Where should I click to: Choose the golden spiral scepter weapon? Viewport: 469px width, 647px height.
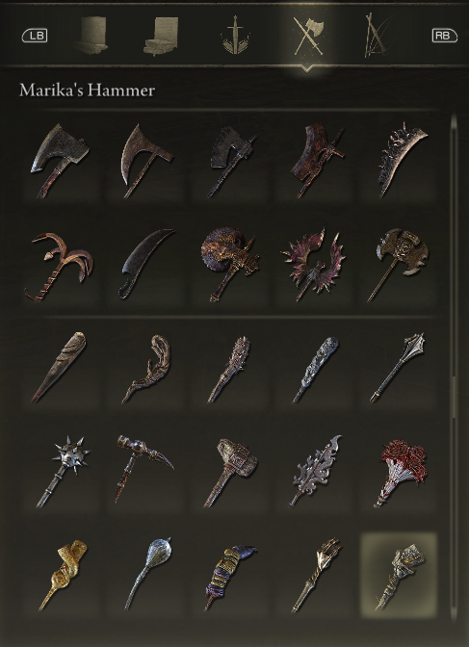pyautogui.click(x=63, y=575)
